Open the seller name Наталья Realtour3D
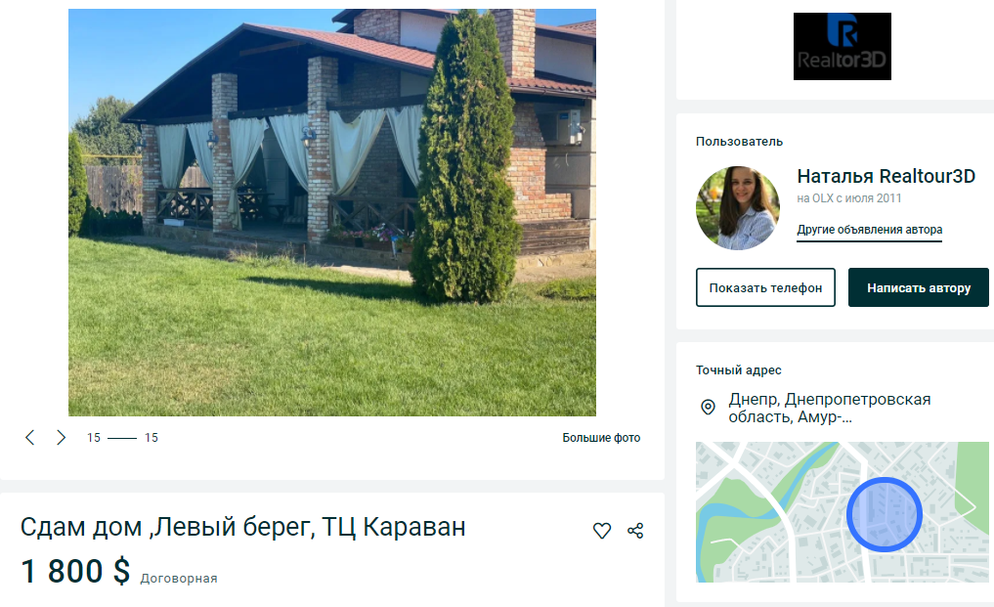This screenshot has width=994, height=607. pos(886,176)
